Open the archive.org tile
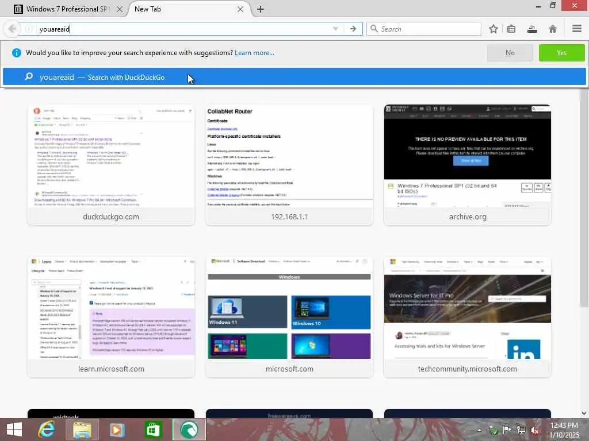This screenshot has width=589, height=441. pyautogui.click(x=467, y=165)
